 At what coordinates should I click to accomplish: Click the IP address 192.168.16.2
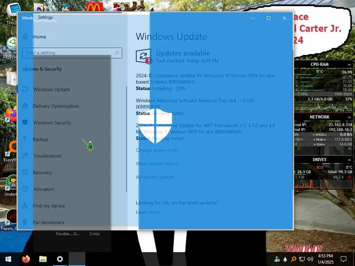[x=340, y=130]
